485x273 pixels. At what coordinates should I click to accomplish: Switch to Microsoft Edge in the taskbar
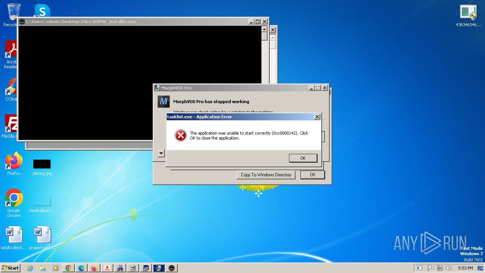[81, 268]
